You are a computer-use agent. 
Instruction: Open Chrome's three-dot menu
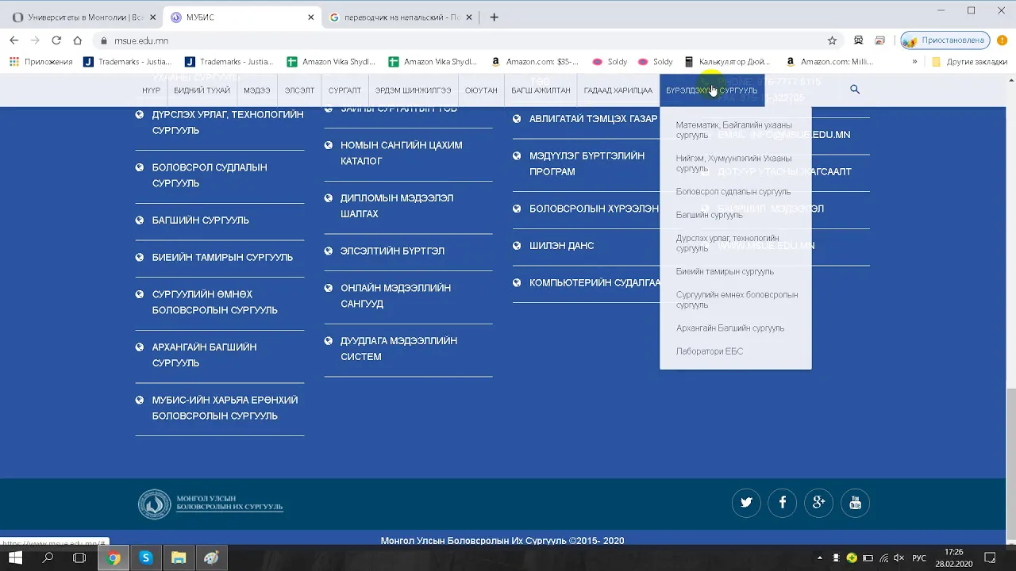click(1002, 40)
